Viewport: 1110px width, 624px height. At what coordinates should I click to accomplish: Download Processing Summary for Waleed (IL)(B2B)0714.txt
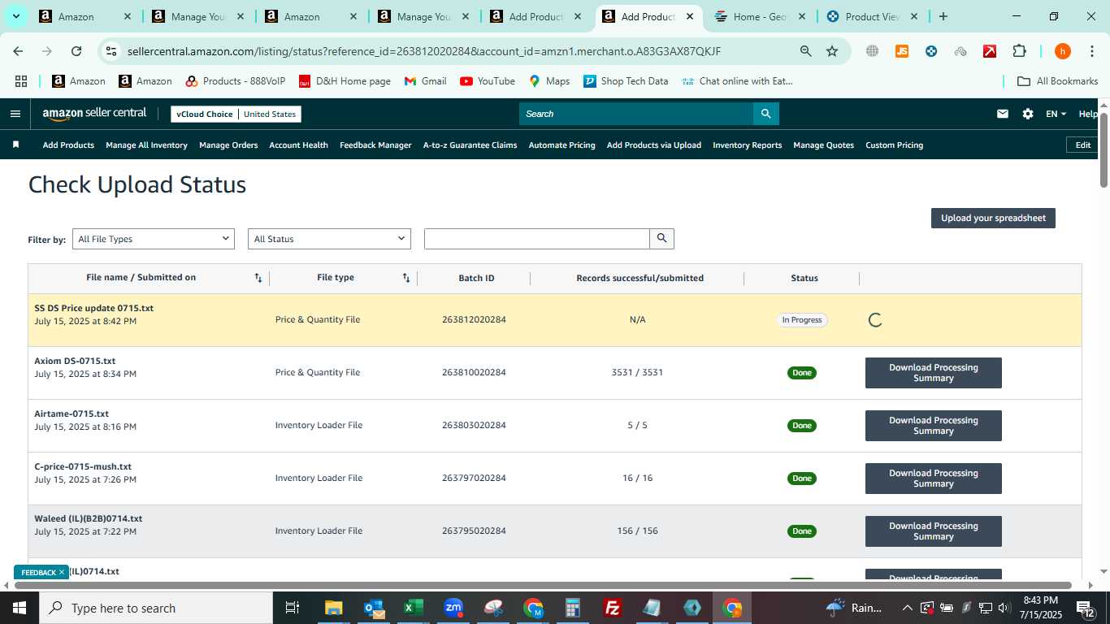pos(933,531)
